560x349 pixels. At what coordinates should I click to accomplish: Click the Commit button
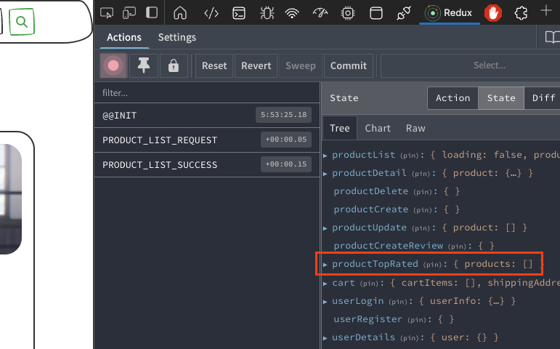348,65
